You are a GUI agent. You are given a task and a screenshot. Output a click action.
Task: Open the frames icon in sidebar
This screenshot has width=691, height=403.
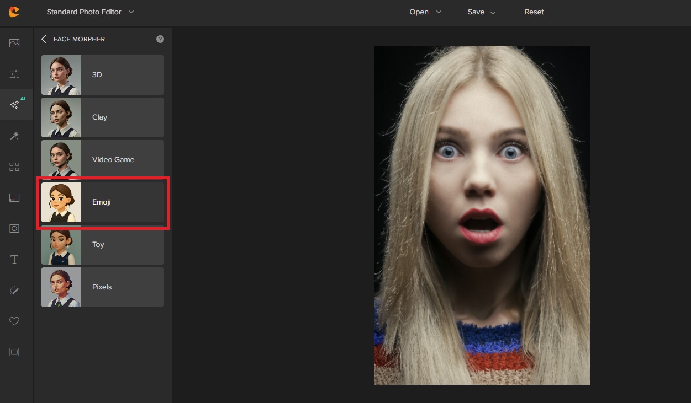tap(14, 352)
